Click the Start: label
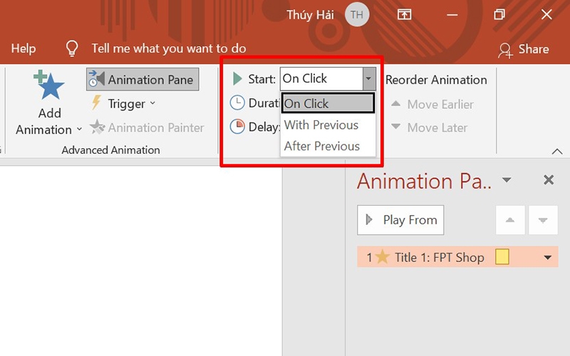This screenshot has width=570, height=356. point(261,79)
